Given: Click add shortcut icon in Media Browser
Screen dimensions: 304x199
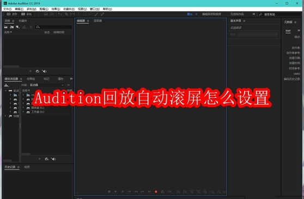Looking at the screenshot, I should 7,85.
